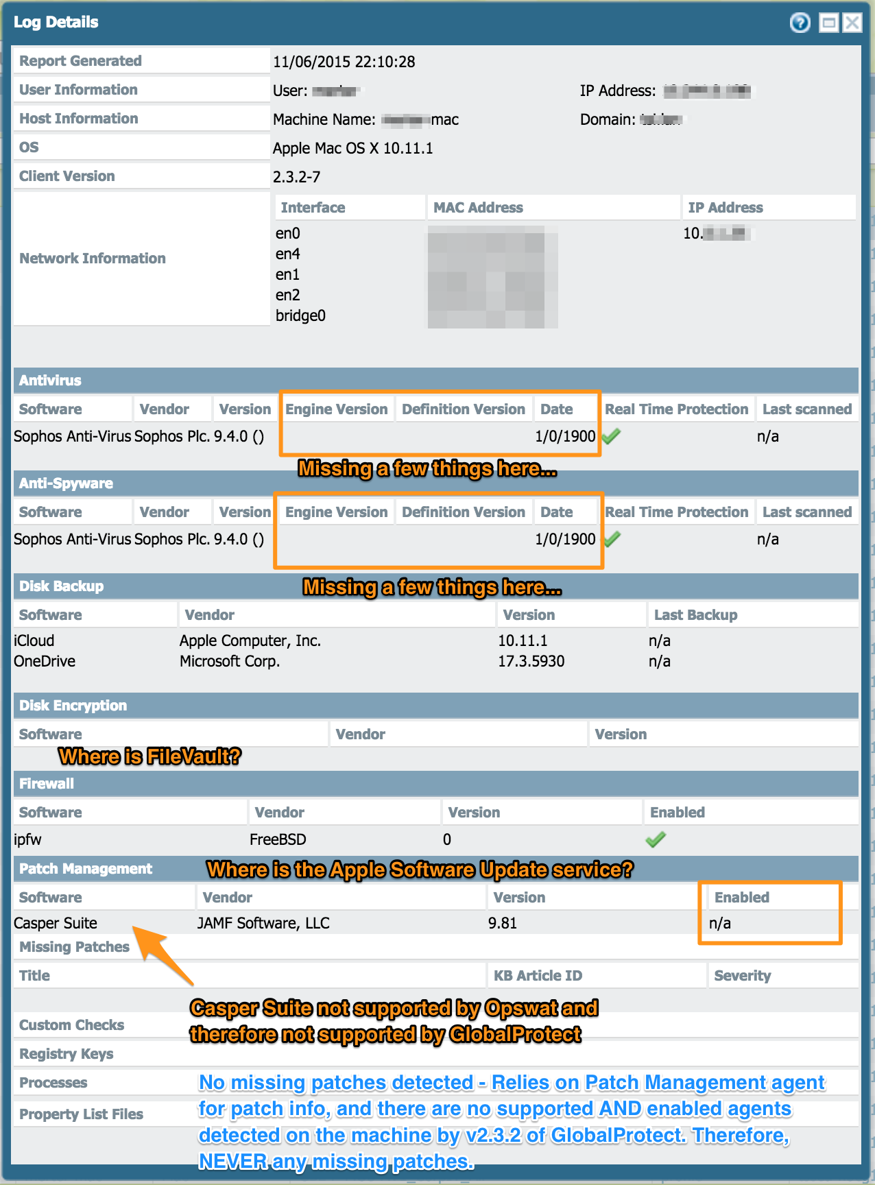Click the Patch Management section header
The image size is (875, 1185).
click(x=436, y=868)
